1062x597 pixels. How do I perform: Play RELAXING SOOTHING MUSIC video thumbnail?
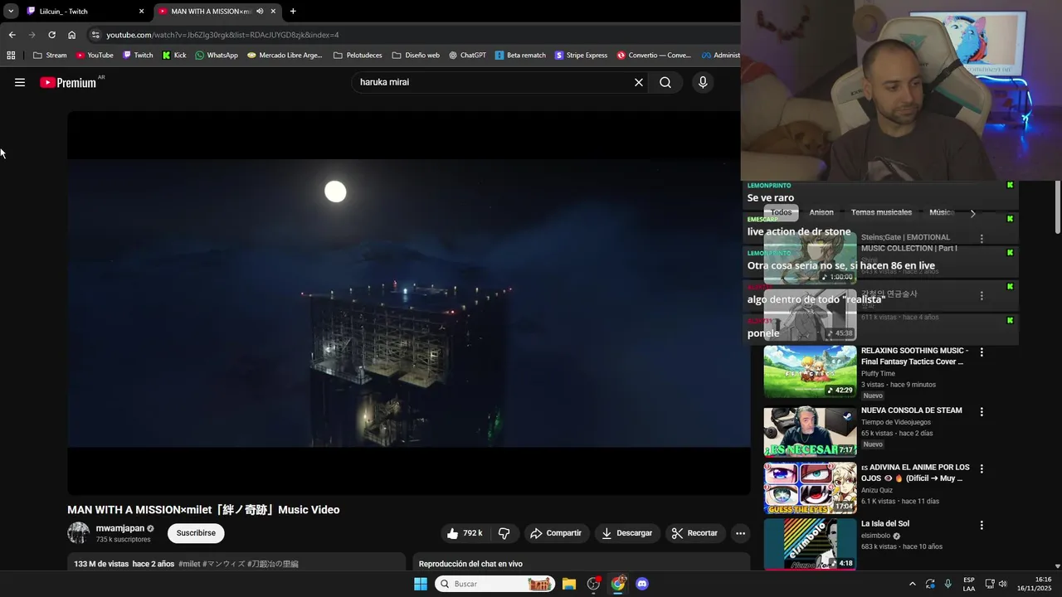[810, 371]
